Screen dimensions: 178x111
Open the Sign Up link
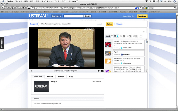click(131, 16)
